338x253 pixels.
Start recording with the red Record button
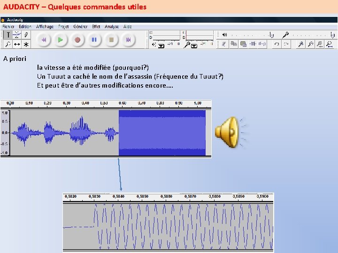[77, 40]
